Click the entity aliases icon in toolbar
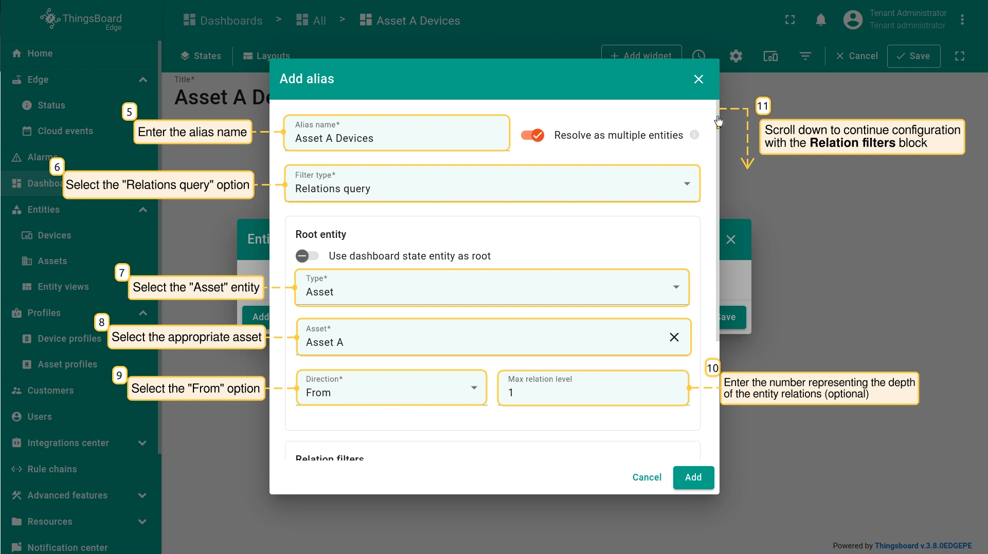This screenshot has width=988, height=554. (770, 56)
